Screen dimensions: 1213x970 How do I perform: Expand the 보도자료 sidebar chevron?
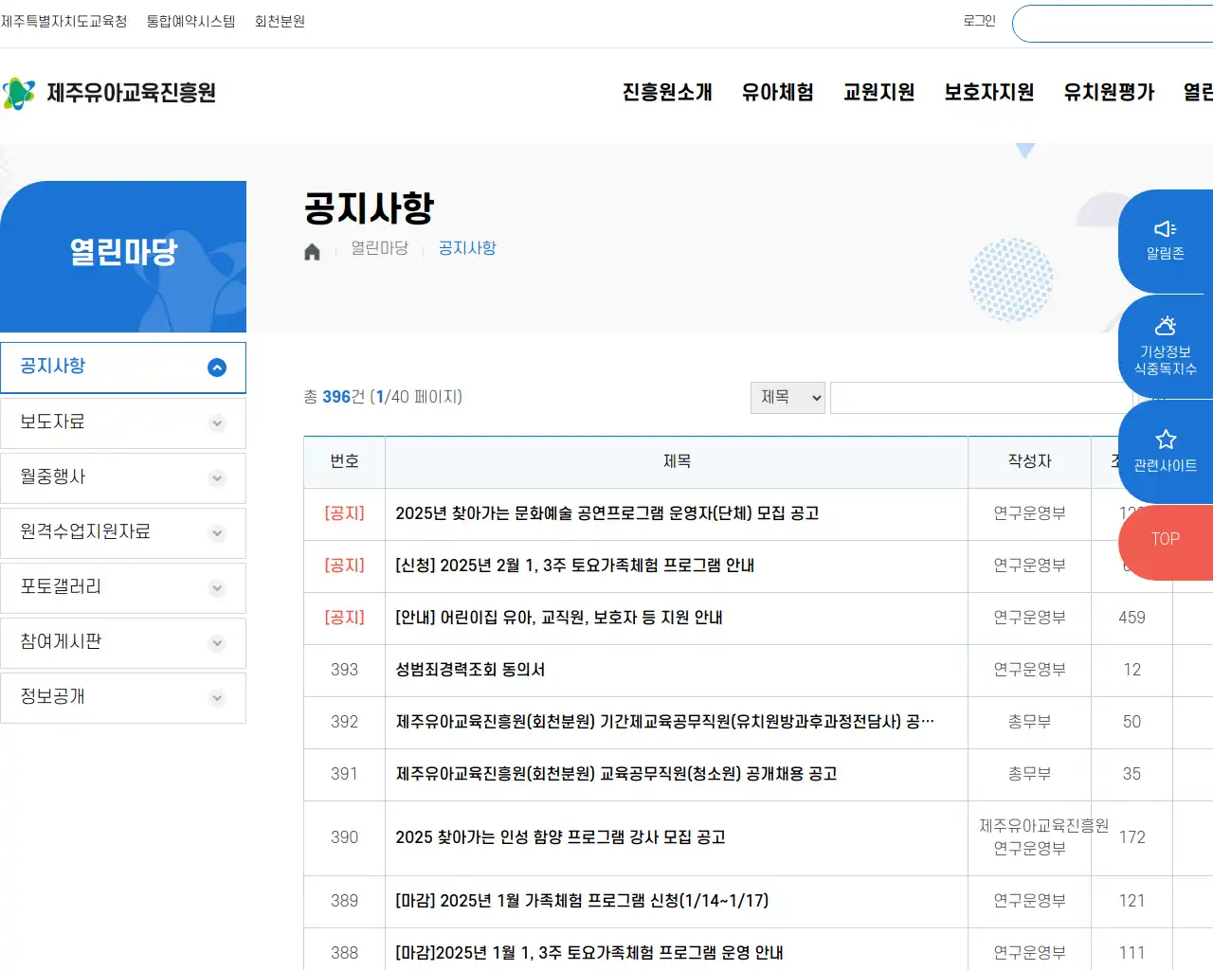pyautogui.click(x=217, y=423)
